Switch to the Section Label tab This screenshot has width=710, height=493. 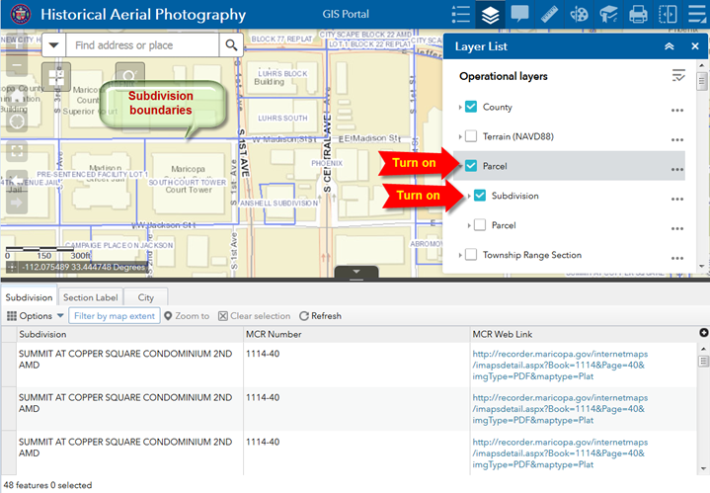(91, 296)
